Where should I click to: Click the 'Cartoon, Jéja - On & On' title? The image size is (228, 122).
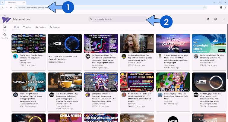(x=210, y=98)
